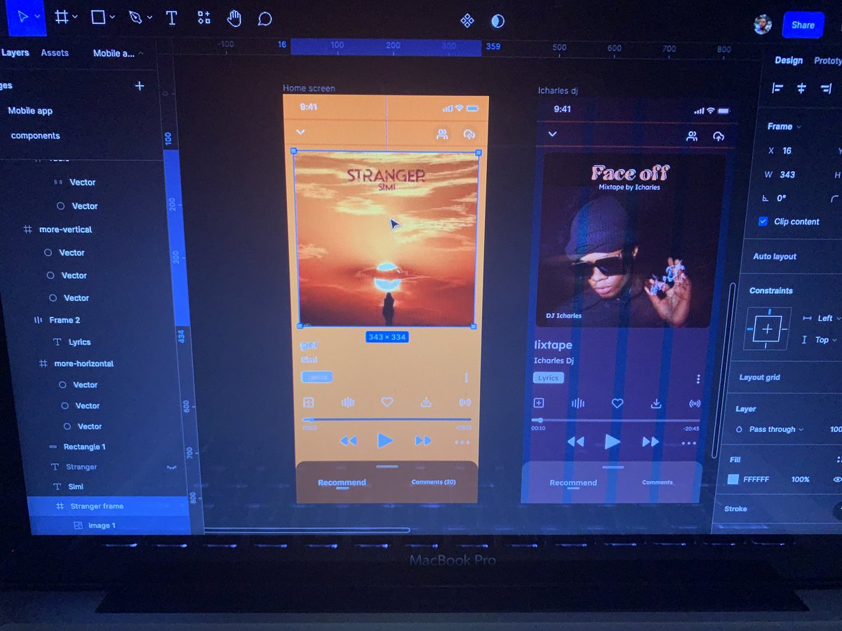Switch to the Assets tab
Screen dimensions: 842x631
55,53
